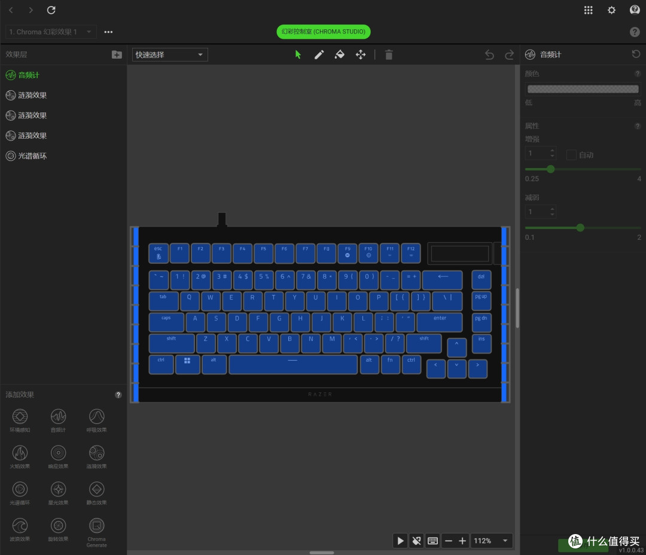Select the arrow selection tool
Image resolution: width=646 pixels, height=555 pixels.
[298, 54]
